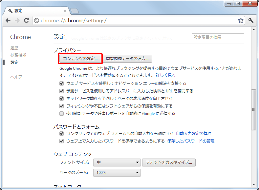Image resolution: width=259 pixels, height=190 pixels.
Task: Click the scrollbar down arrow
Action: click(254, 185)
